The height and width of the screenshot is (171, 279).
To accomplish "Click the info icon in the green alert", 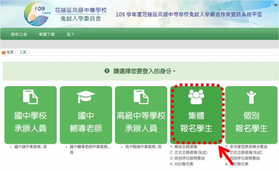I will click(x=107, y=71).
